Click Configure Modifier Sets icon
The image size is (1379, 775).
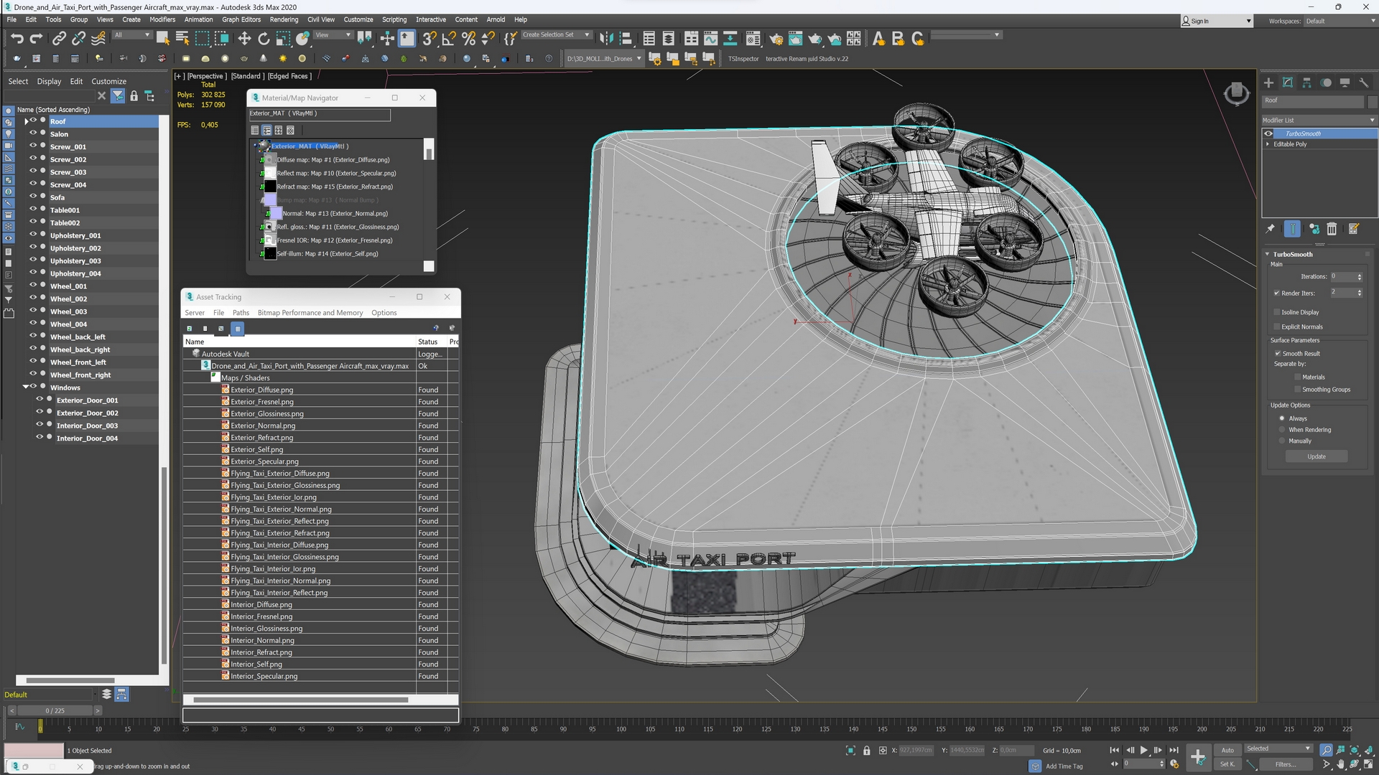(1353, 229)
